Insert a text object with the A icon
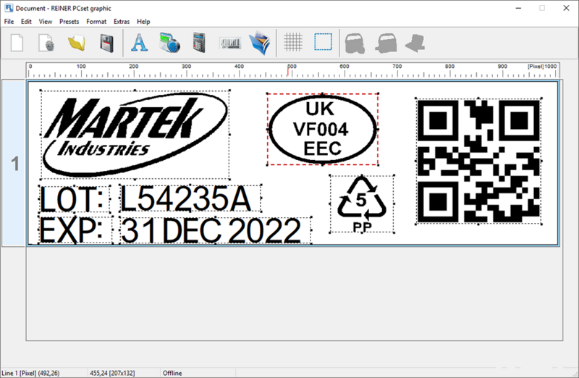This screenshot has width=579, height=378. click(x=139, y=43)
